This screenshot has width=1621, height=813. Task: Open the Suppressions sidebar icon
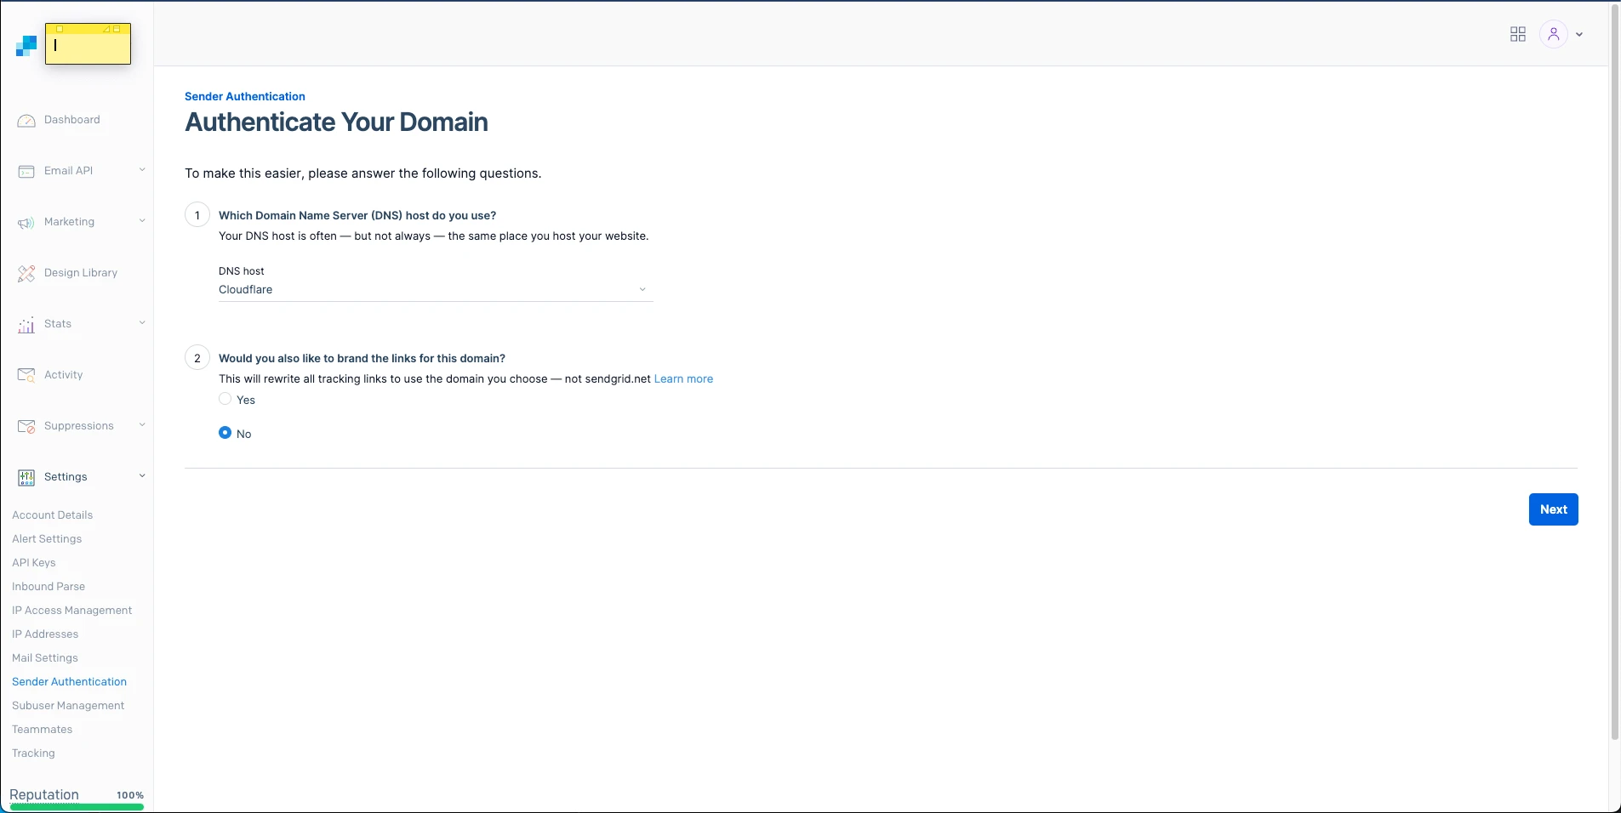[26, 426]
